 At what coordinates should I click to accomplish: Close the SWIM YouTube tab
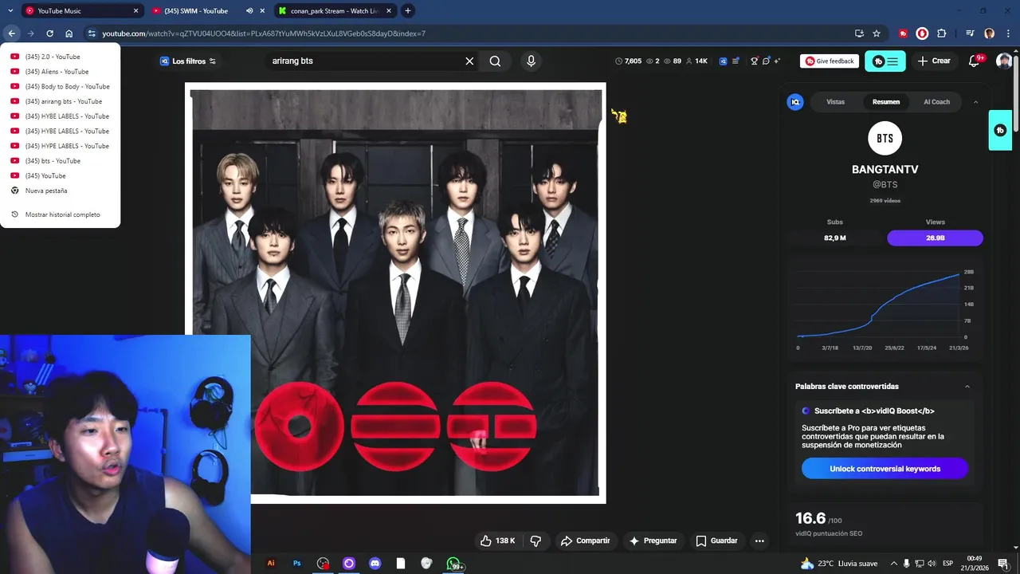(x=262, y=11)
